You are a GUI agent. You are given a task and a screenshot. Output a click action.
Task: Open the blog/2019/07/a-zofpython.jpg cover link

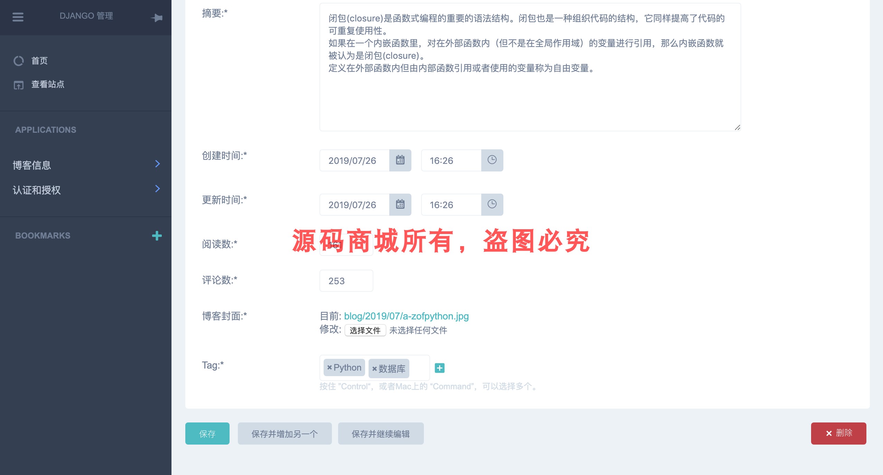click(406, 316)
